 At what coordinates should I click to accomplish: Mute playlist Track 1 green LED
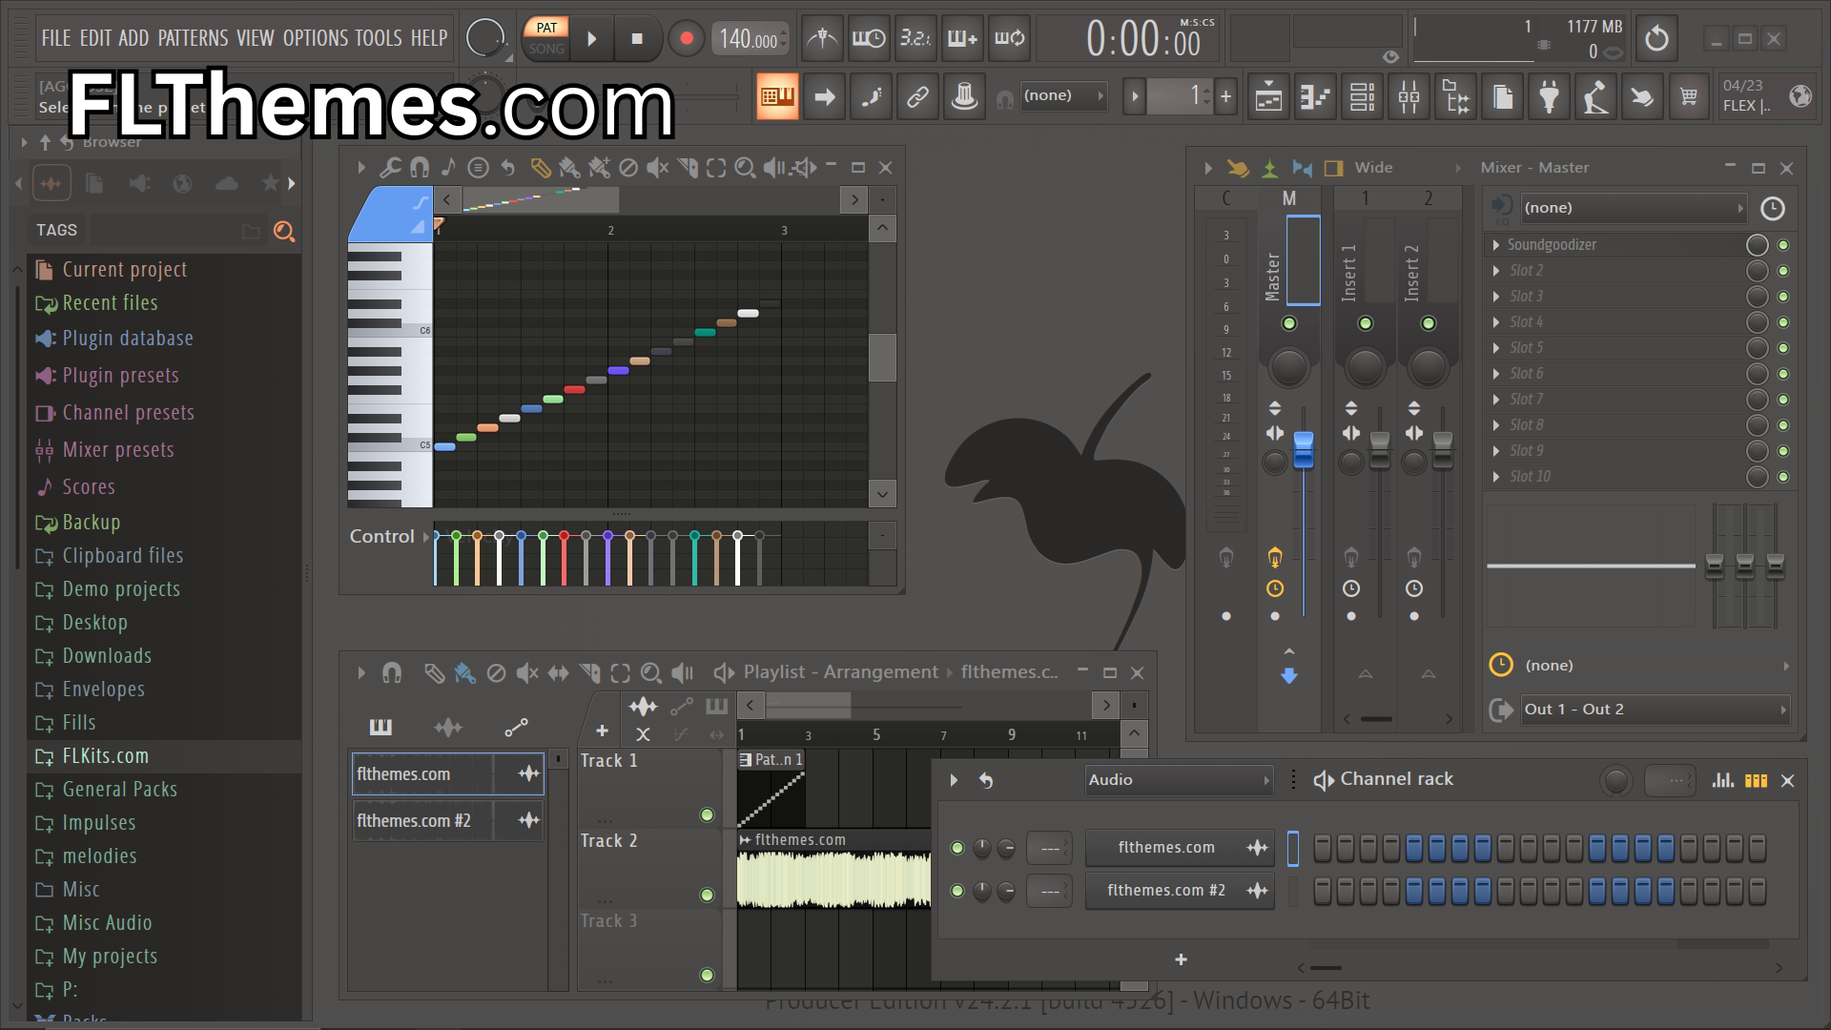pyautogui.click(x=707, y=814)
